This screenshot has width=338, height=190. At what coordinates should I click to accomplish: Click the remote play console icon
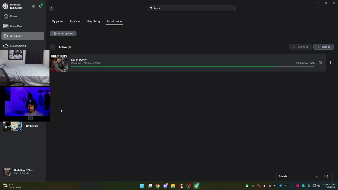[34, 6]
